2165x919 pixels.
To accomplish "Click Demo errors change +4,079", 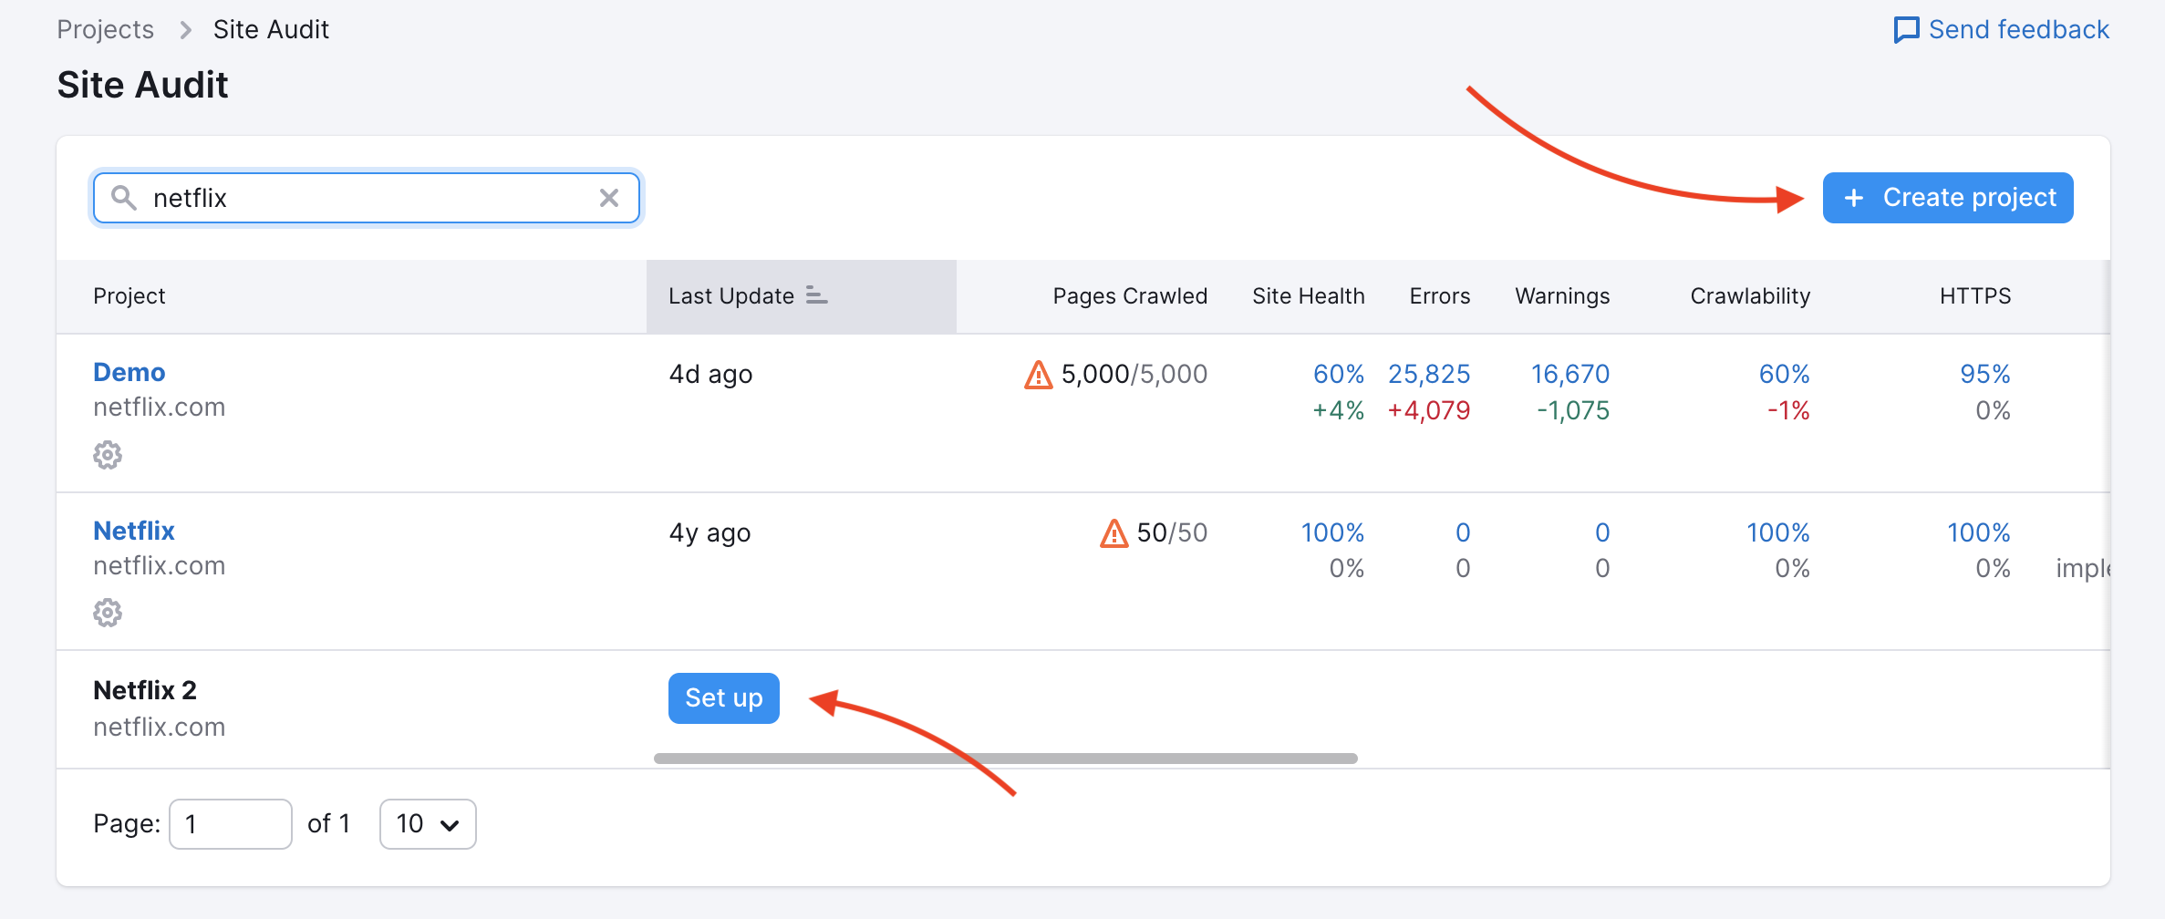I will pos(1429,411).
